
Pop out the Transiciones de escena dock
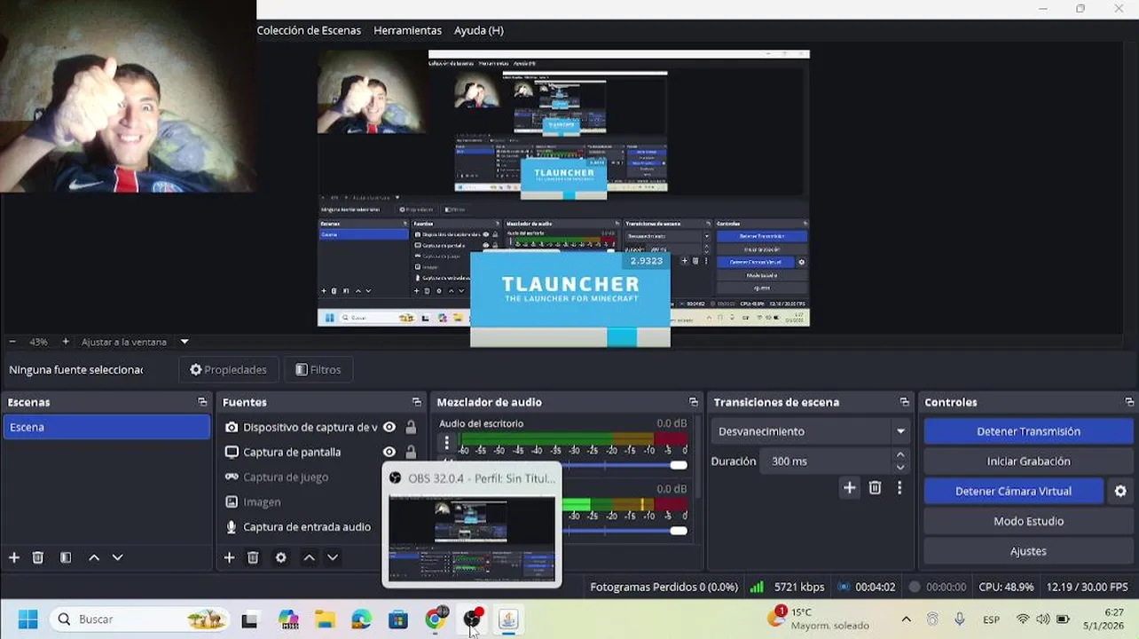point(904,402)
